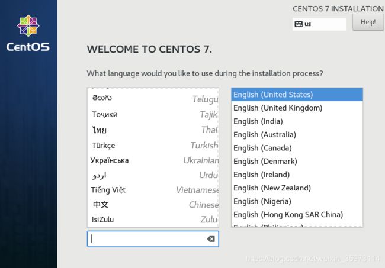The width and height of the screenshot is (385, 268).
Task: Select Zulu (IsiZulu) language
Action: [x=153, y=219]
